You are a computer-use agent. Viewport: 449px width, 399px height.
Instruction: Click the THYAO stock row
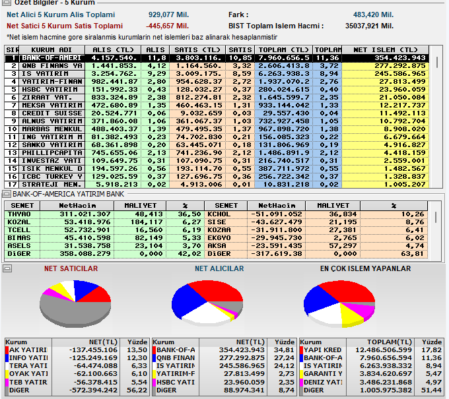point(104,214)
